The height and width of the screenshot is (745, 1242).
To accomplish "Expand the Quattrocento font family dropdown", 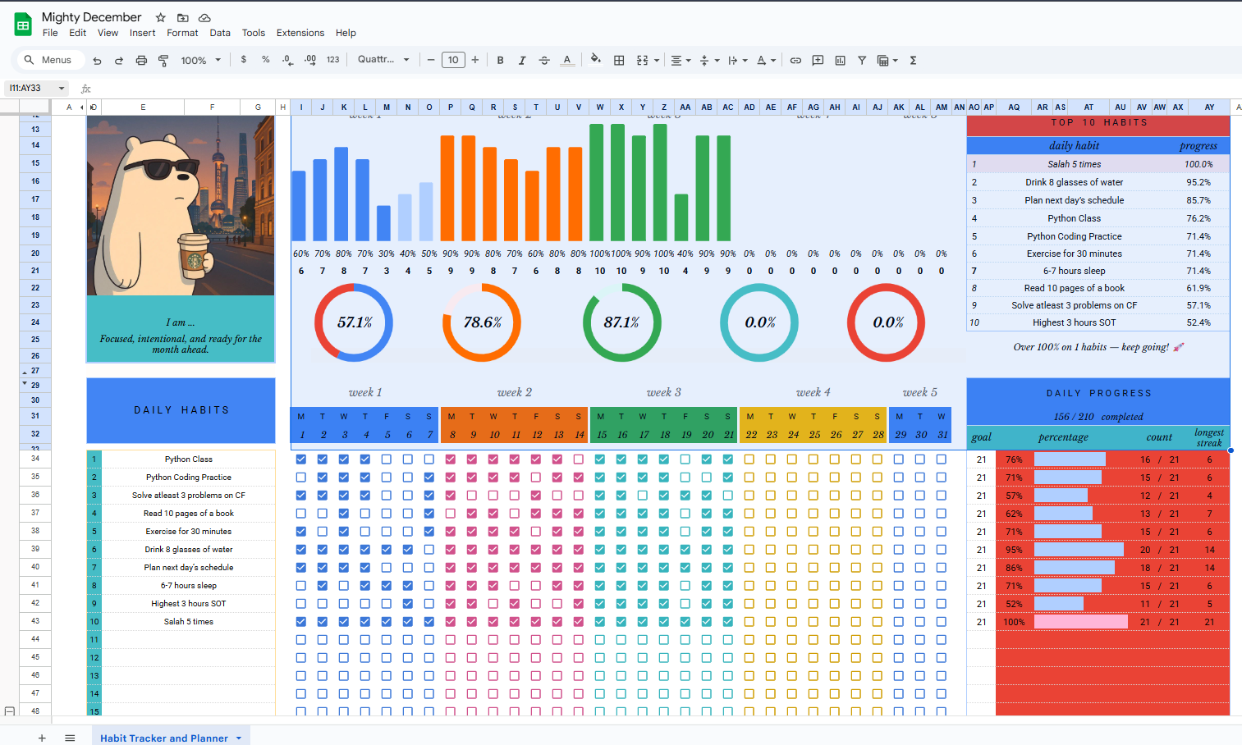I will (x=383, y=60).
